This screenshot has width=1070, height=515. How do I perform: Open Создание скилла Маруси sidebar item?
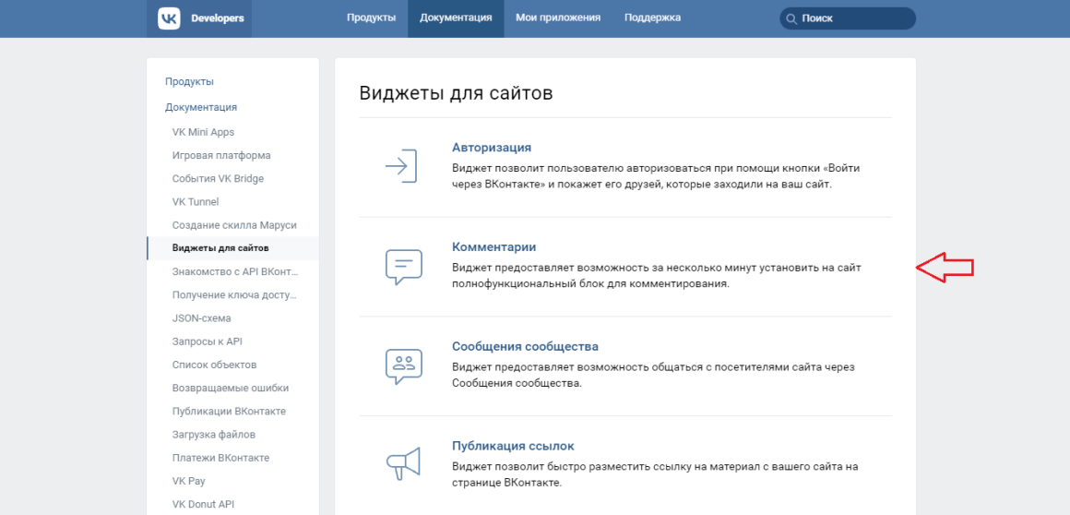[x=232, y=225]
